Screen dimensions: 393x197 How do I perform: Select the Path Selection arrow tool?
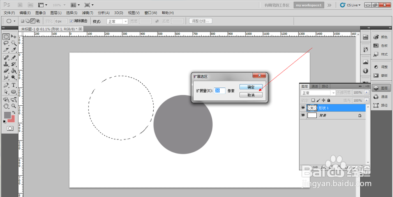pyautogui.click(x=7, y=92)
